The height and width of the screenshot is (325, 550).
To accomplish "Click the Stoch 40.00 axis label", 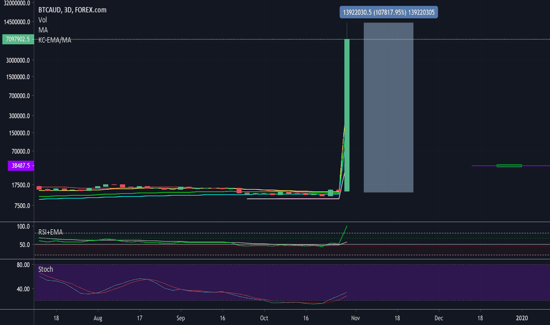I will click(x=24, y=289).
